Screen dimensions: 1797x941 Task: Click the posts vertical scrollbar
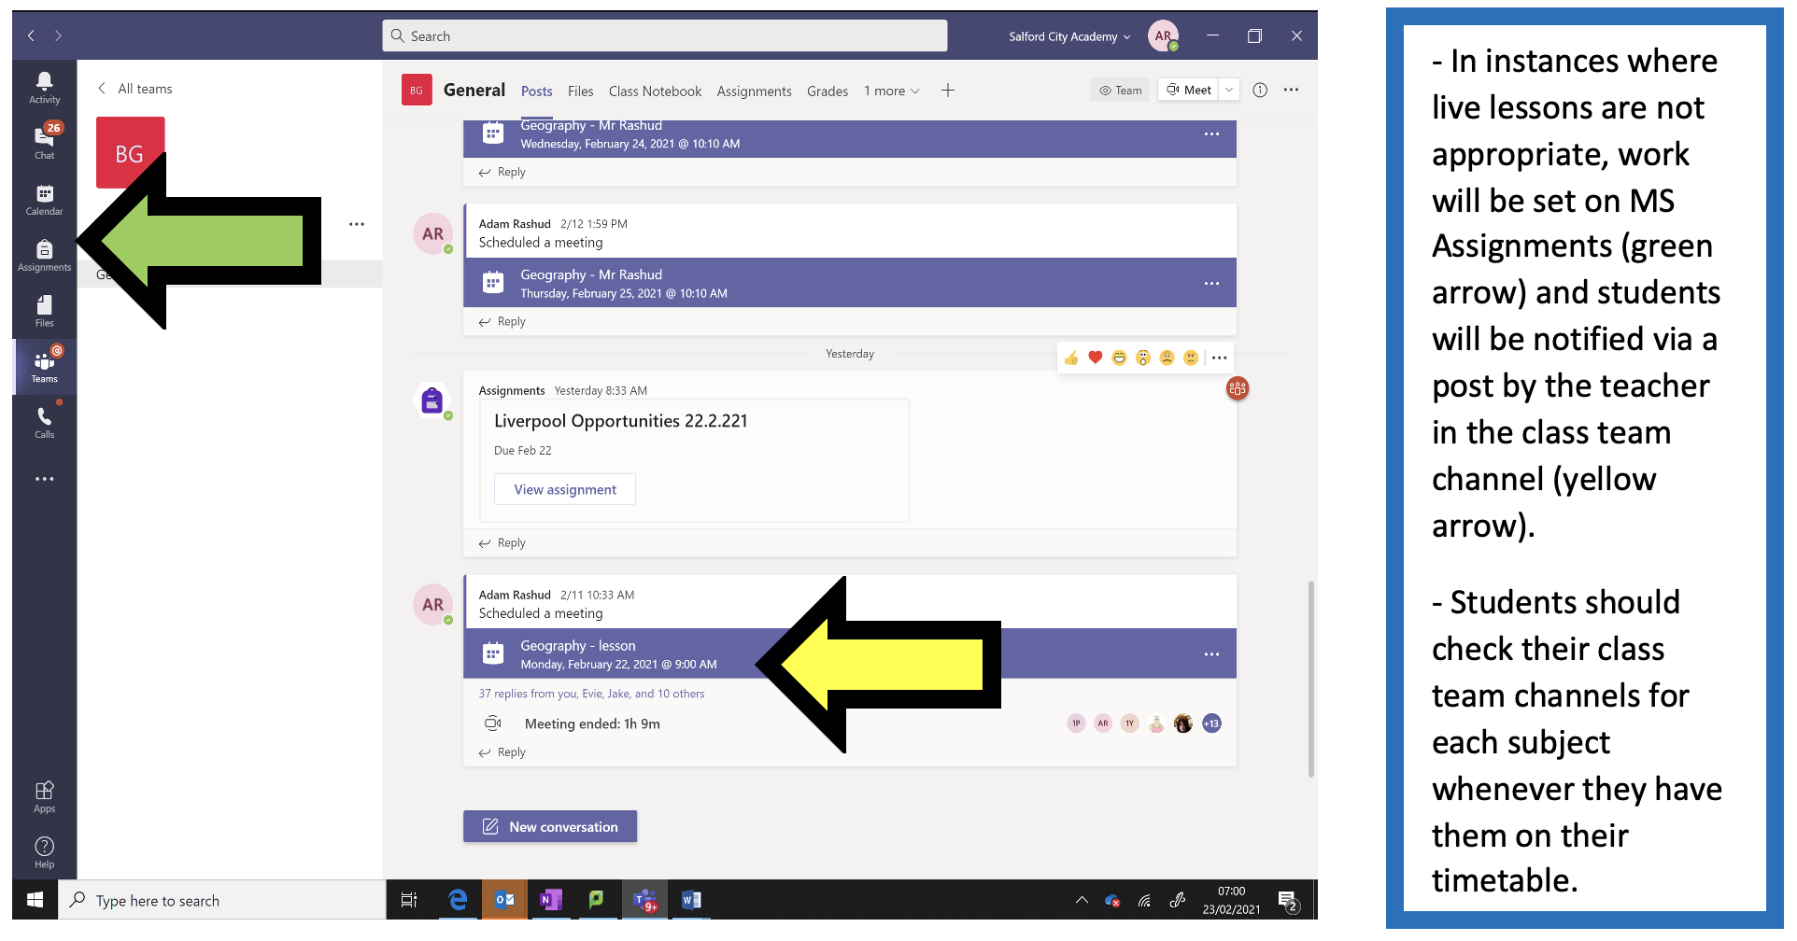[1311, 679]
